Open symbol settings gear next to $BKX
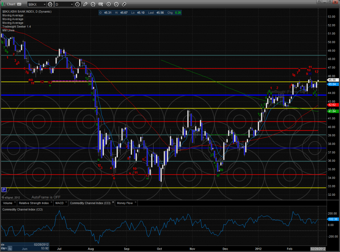 click(x=50, y=4)
